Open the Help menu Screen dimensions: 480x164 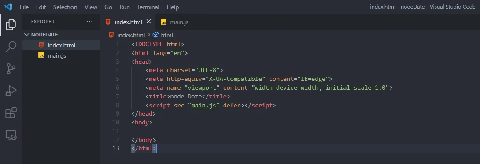click(x=173, y=7)
